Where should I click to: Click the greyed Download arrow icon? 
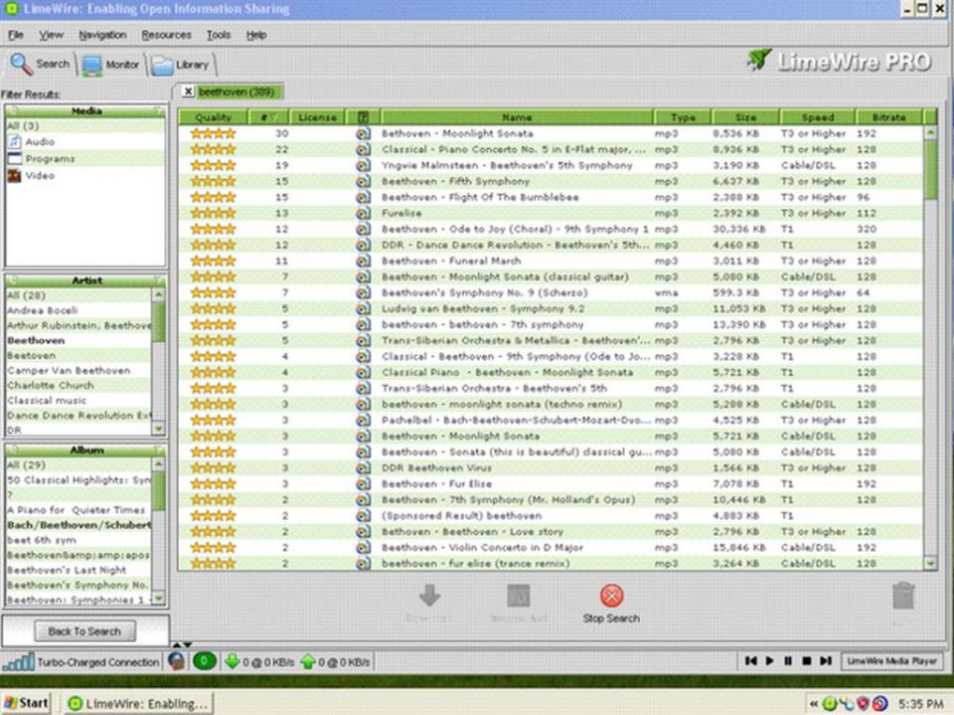pos(429,595)
